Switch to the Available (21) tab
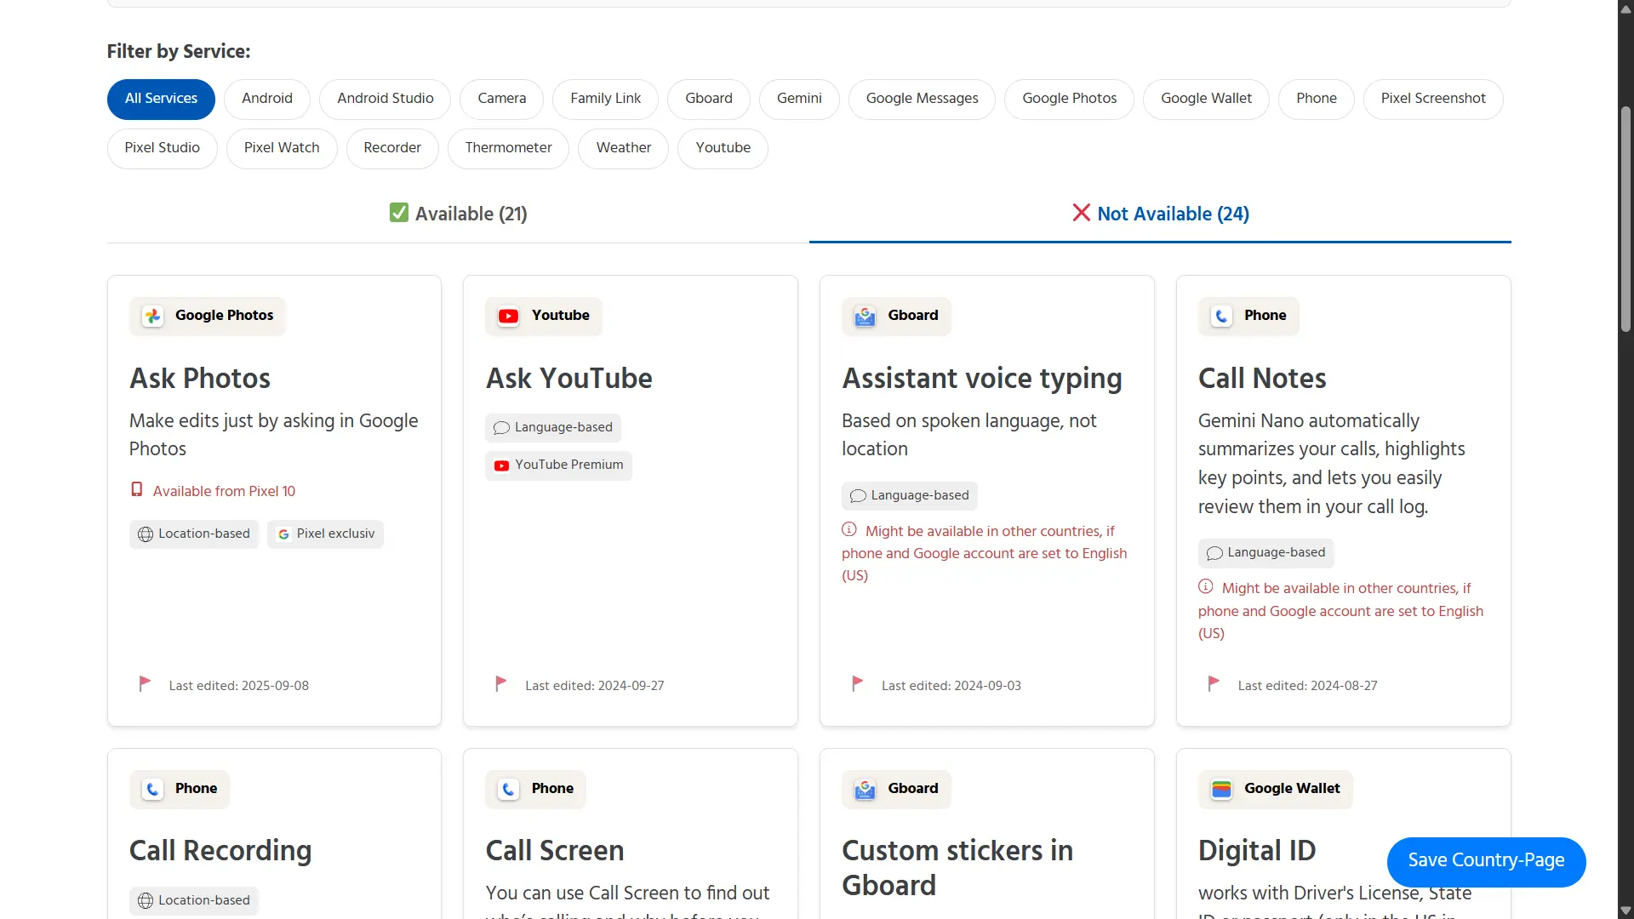The image size is (1634, 919). pos(458,214)
